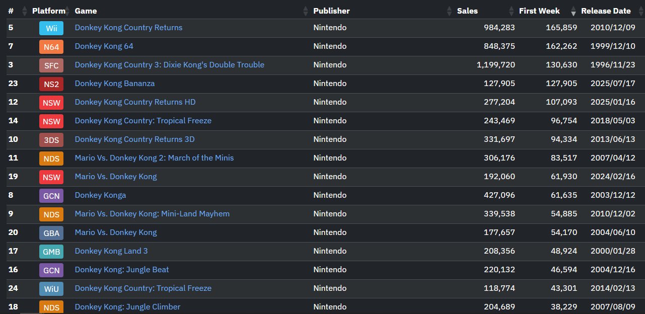This screenshot has width=645, height=314.
Task: Open Tropical Freeze link in 2018 row
Action: pyautogui.click(x=143, y=121)
